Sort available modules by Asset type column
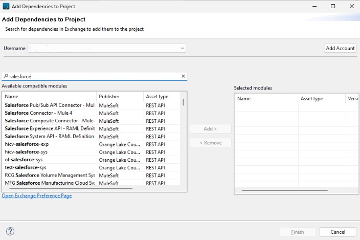 (x=162, y=96)
